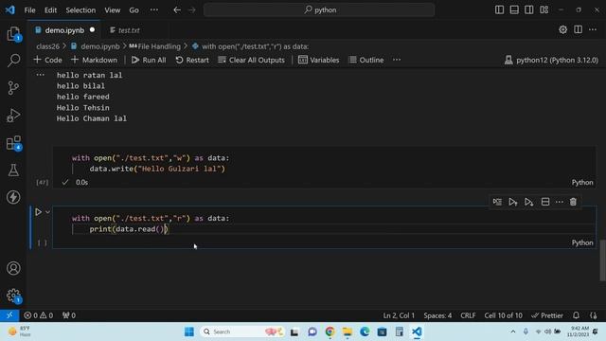Open the Explorer view in activity bar
Viewport: 606px width, 341px height.
(13, 34)
